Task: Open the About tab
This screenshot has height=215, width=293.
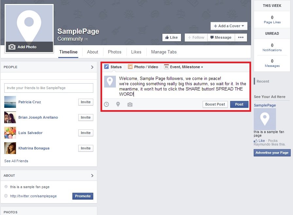Action: click(93, 52)
